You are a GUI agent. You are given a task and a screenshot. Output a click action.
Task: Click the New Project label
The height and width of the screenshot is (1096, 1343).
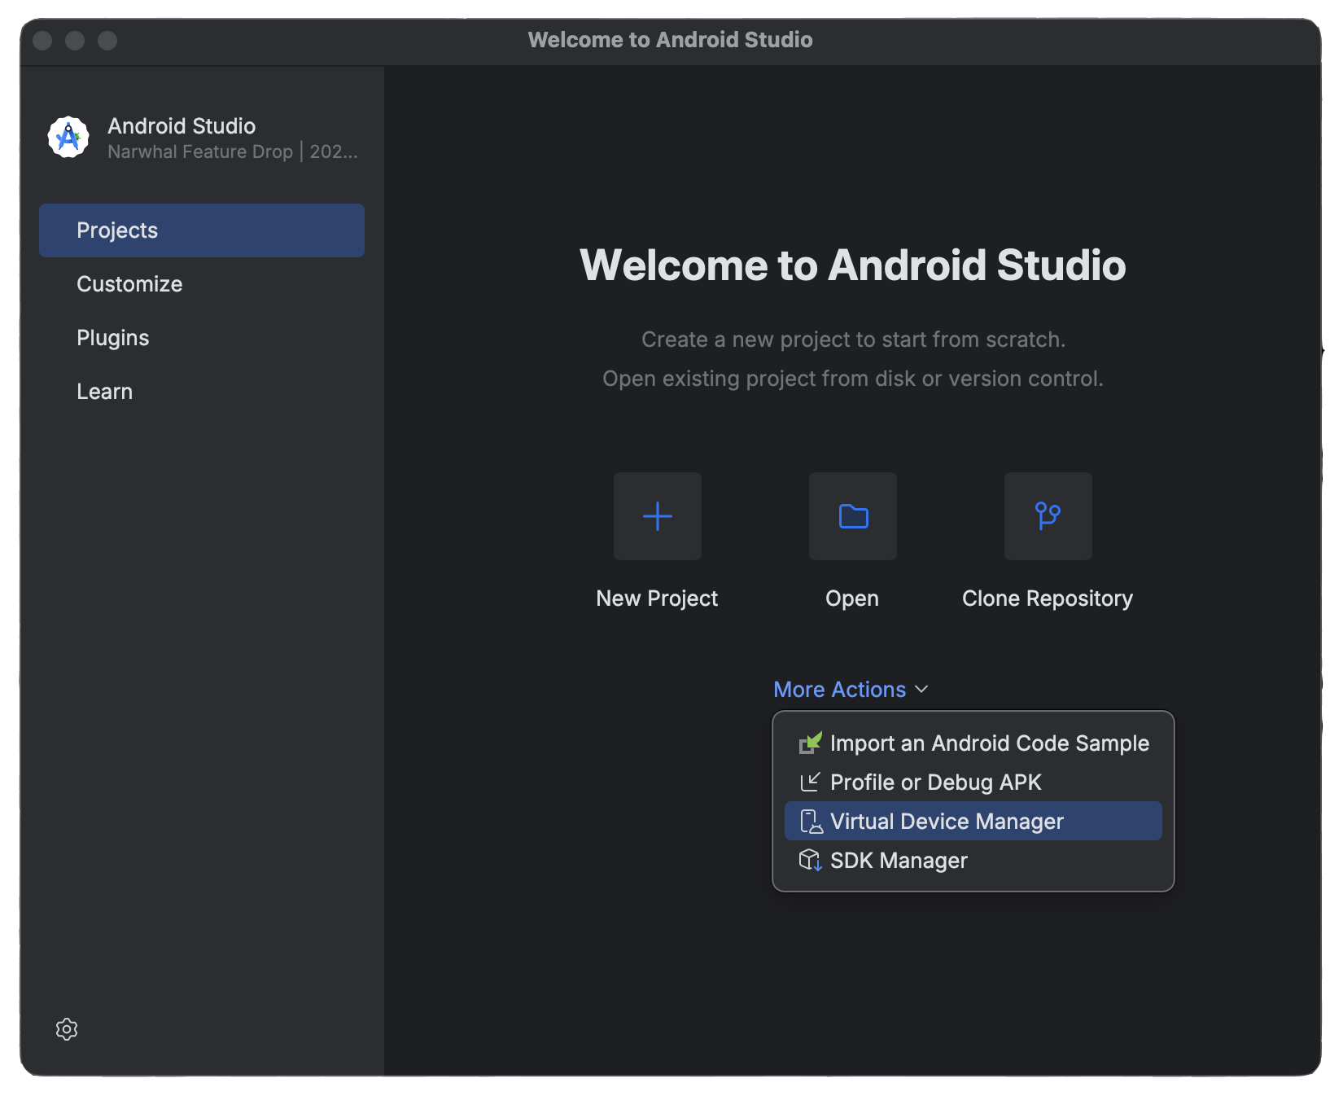tap(657, 598)
